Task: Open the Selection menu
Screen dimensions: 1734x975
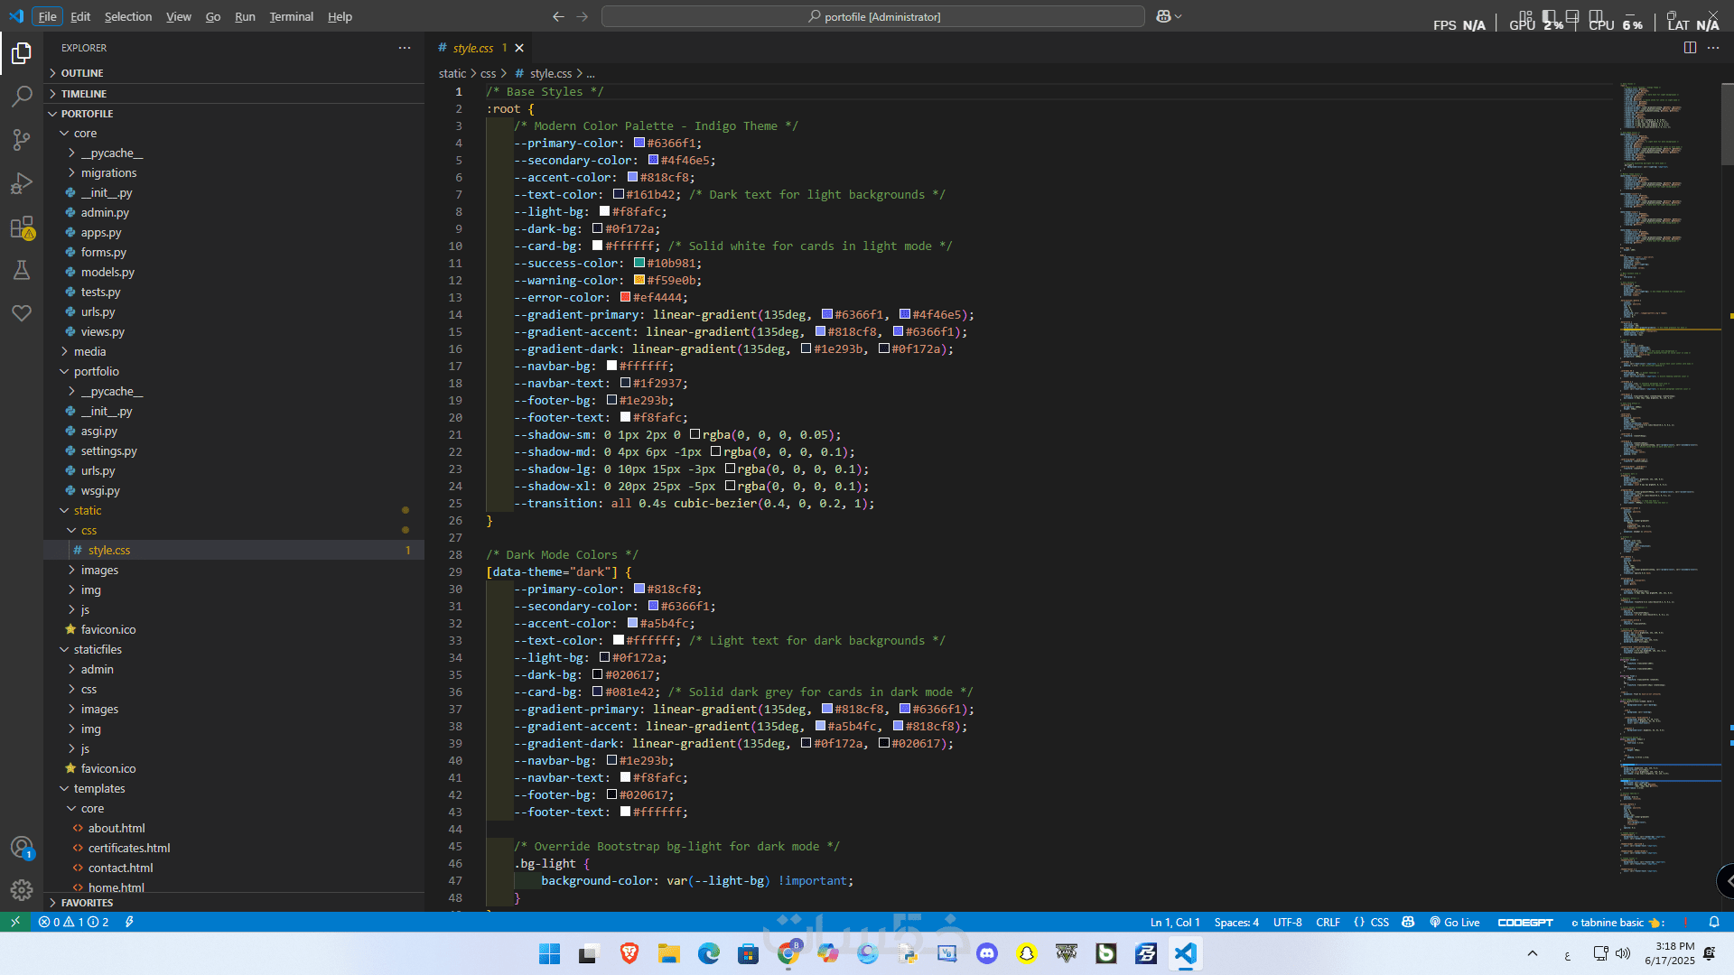Action: [x=127, y=16]
